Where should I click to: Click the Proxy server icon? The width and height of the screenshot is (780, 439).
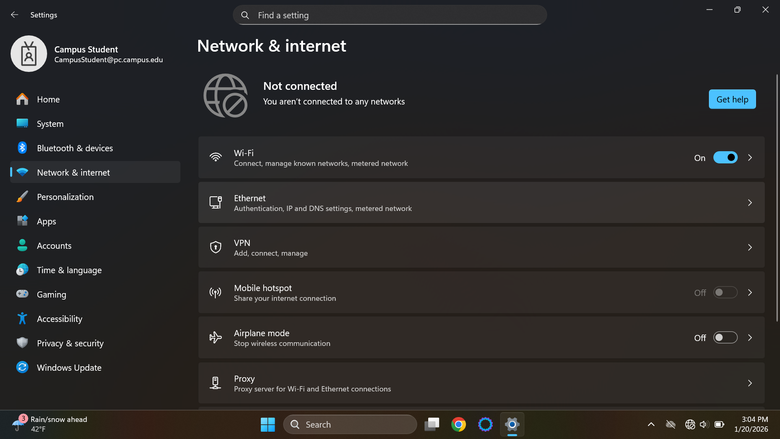pos(216,382)
